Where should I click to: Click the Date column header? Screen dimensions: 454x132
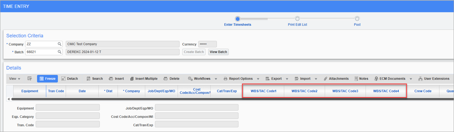[82, 91]
